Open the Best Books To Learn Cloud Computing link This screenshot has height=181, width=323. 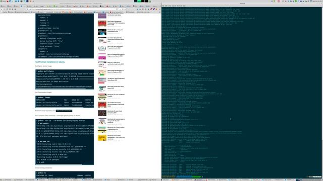(115, 112)
